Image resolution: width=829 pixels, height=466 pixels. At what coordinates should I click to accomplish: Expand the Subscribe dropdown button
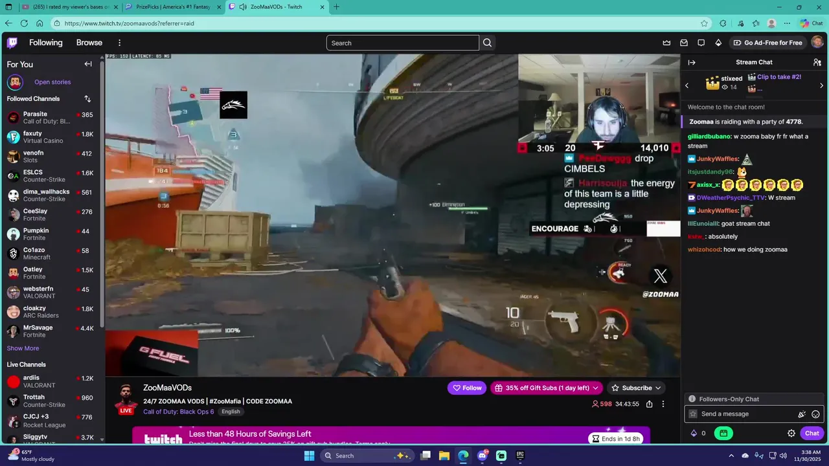637,388
